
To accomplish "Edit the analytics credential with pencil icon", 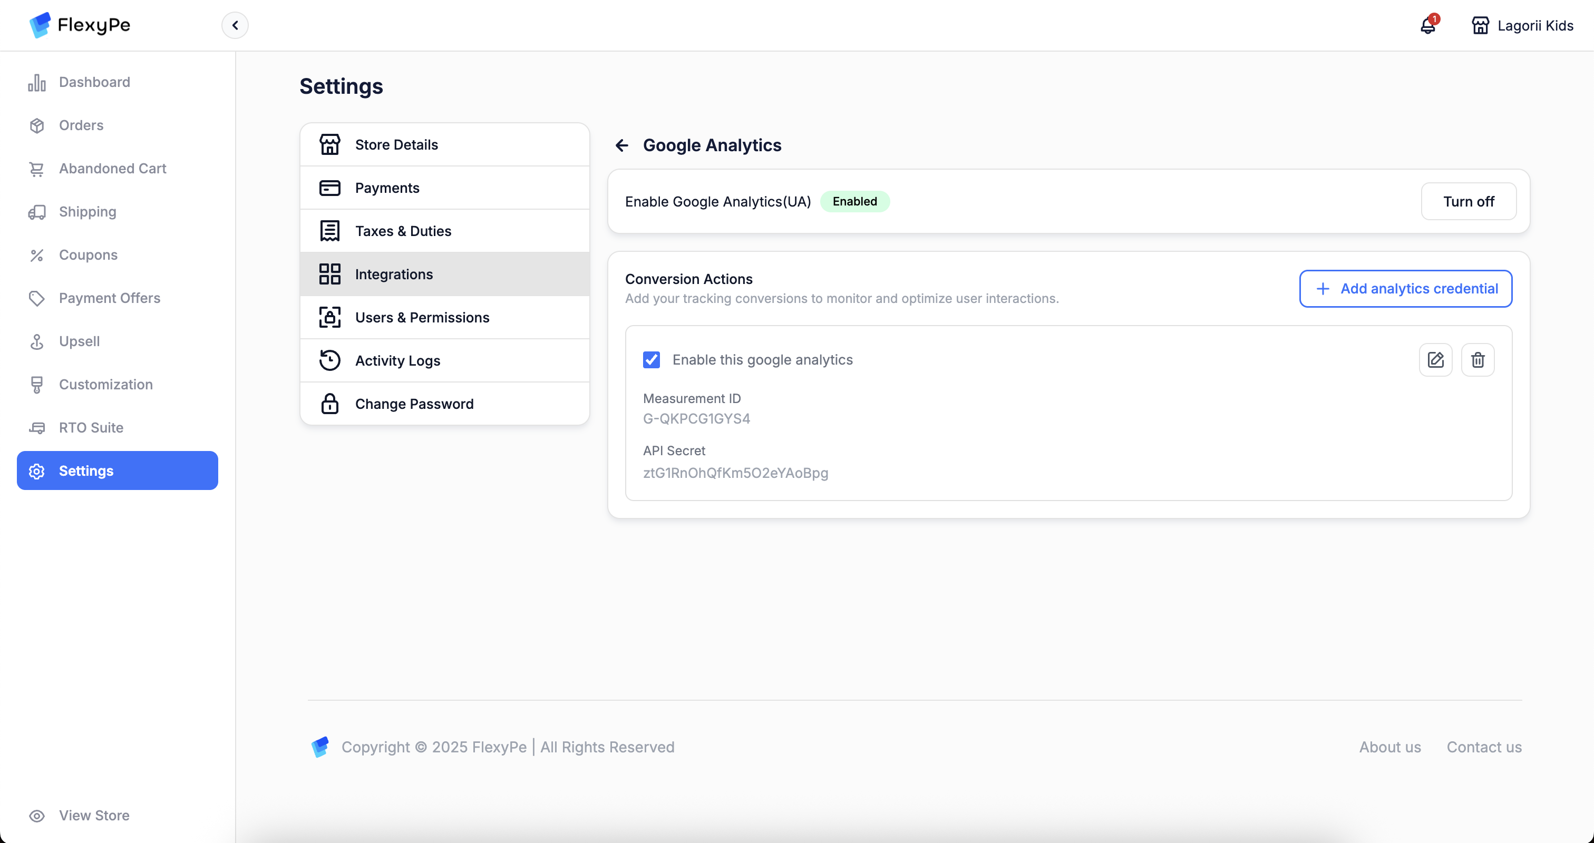I will pos(1435,359).
